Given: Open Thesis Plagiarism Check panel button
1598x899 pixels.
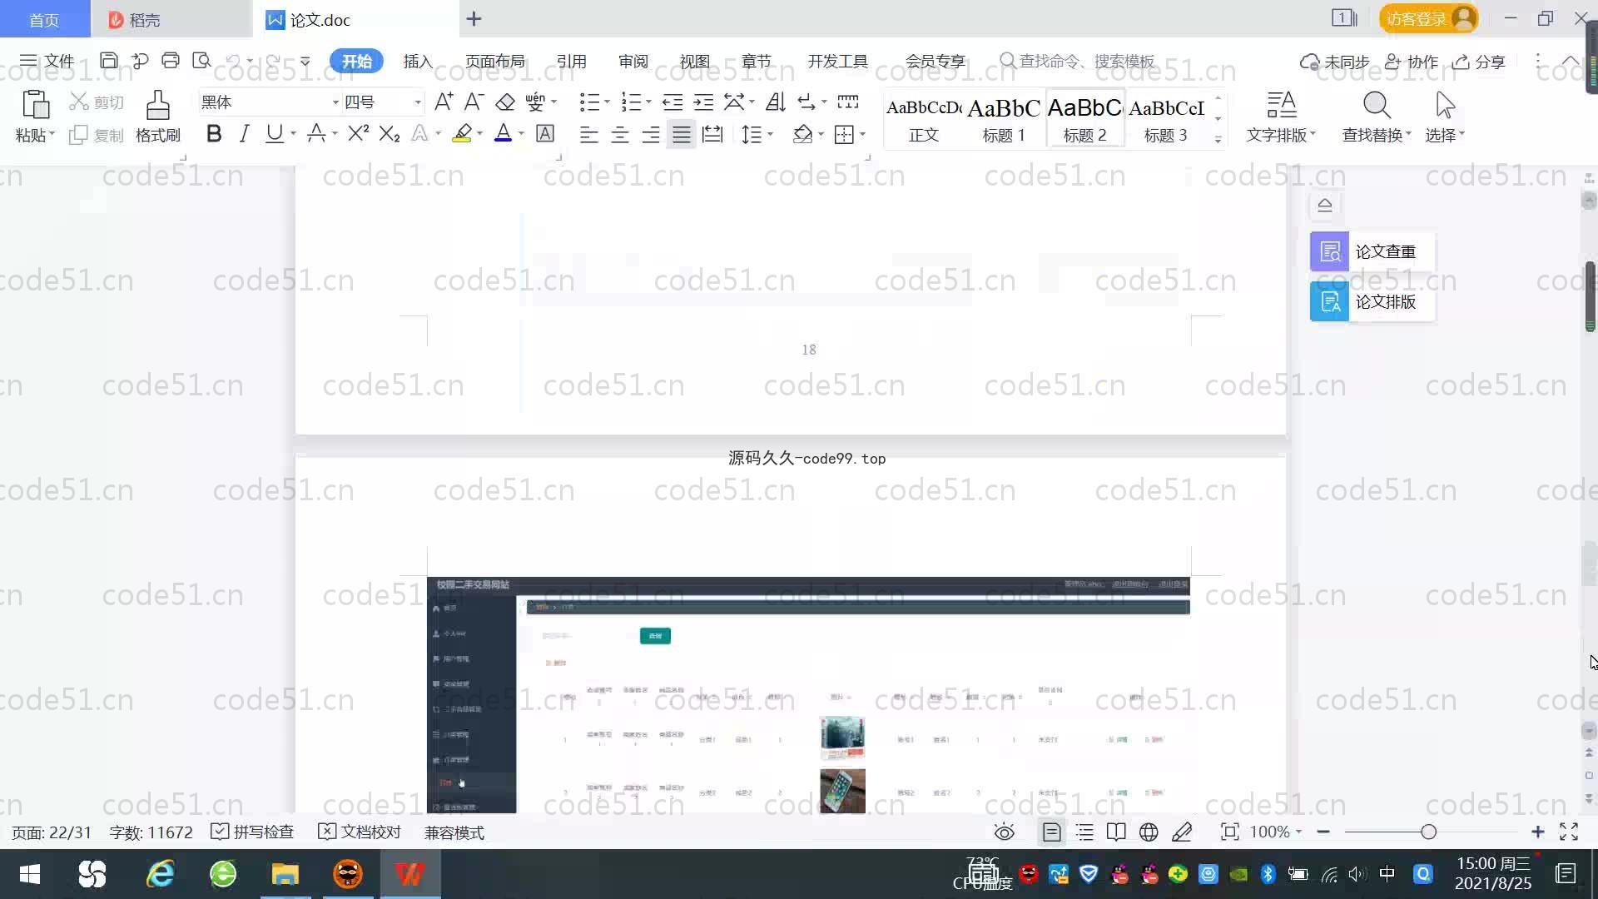Looking at the screenshot, I should [x=1372, y=251].
